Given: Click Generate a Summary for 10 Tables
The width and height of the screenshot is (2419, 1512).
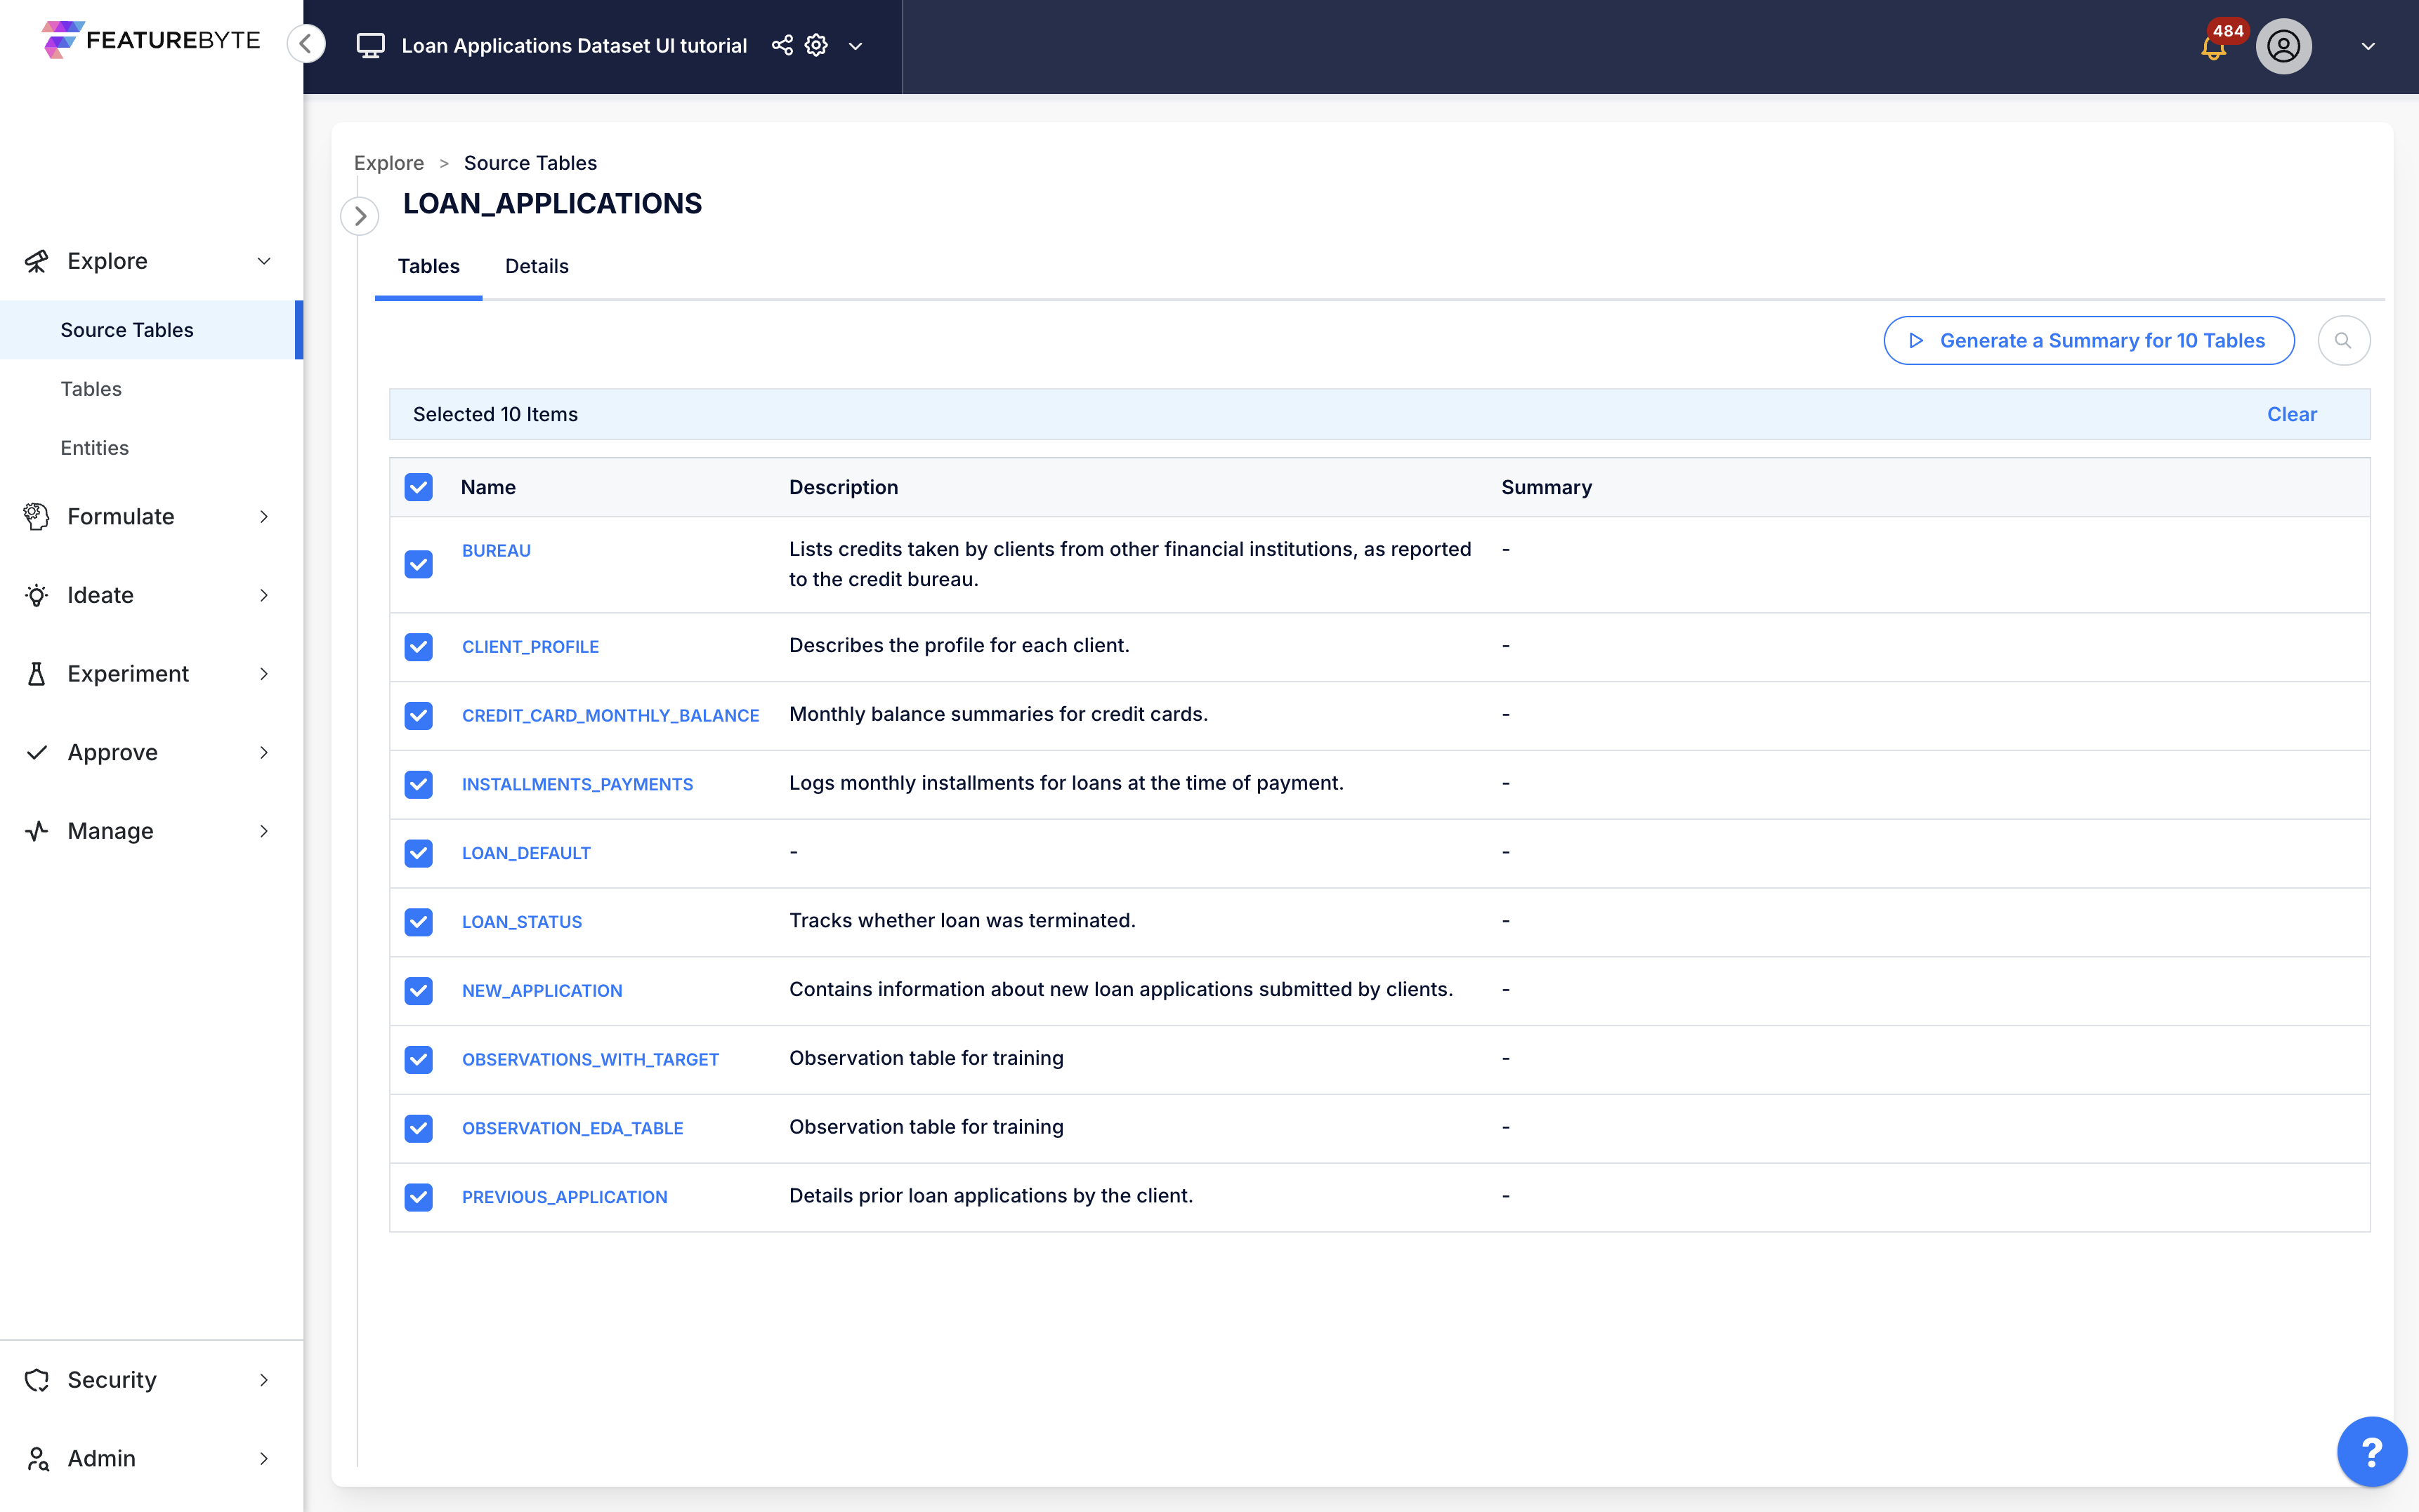Looking at the screenshot, I should [2088, 340].
